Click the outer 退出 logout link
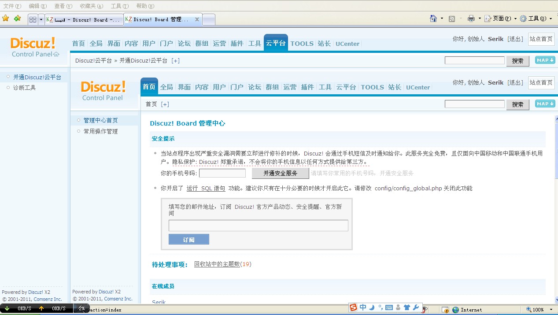The image size is (558, 315). pyautogui.click(x=515, y=39)
